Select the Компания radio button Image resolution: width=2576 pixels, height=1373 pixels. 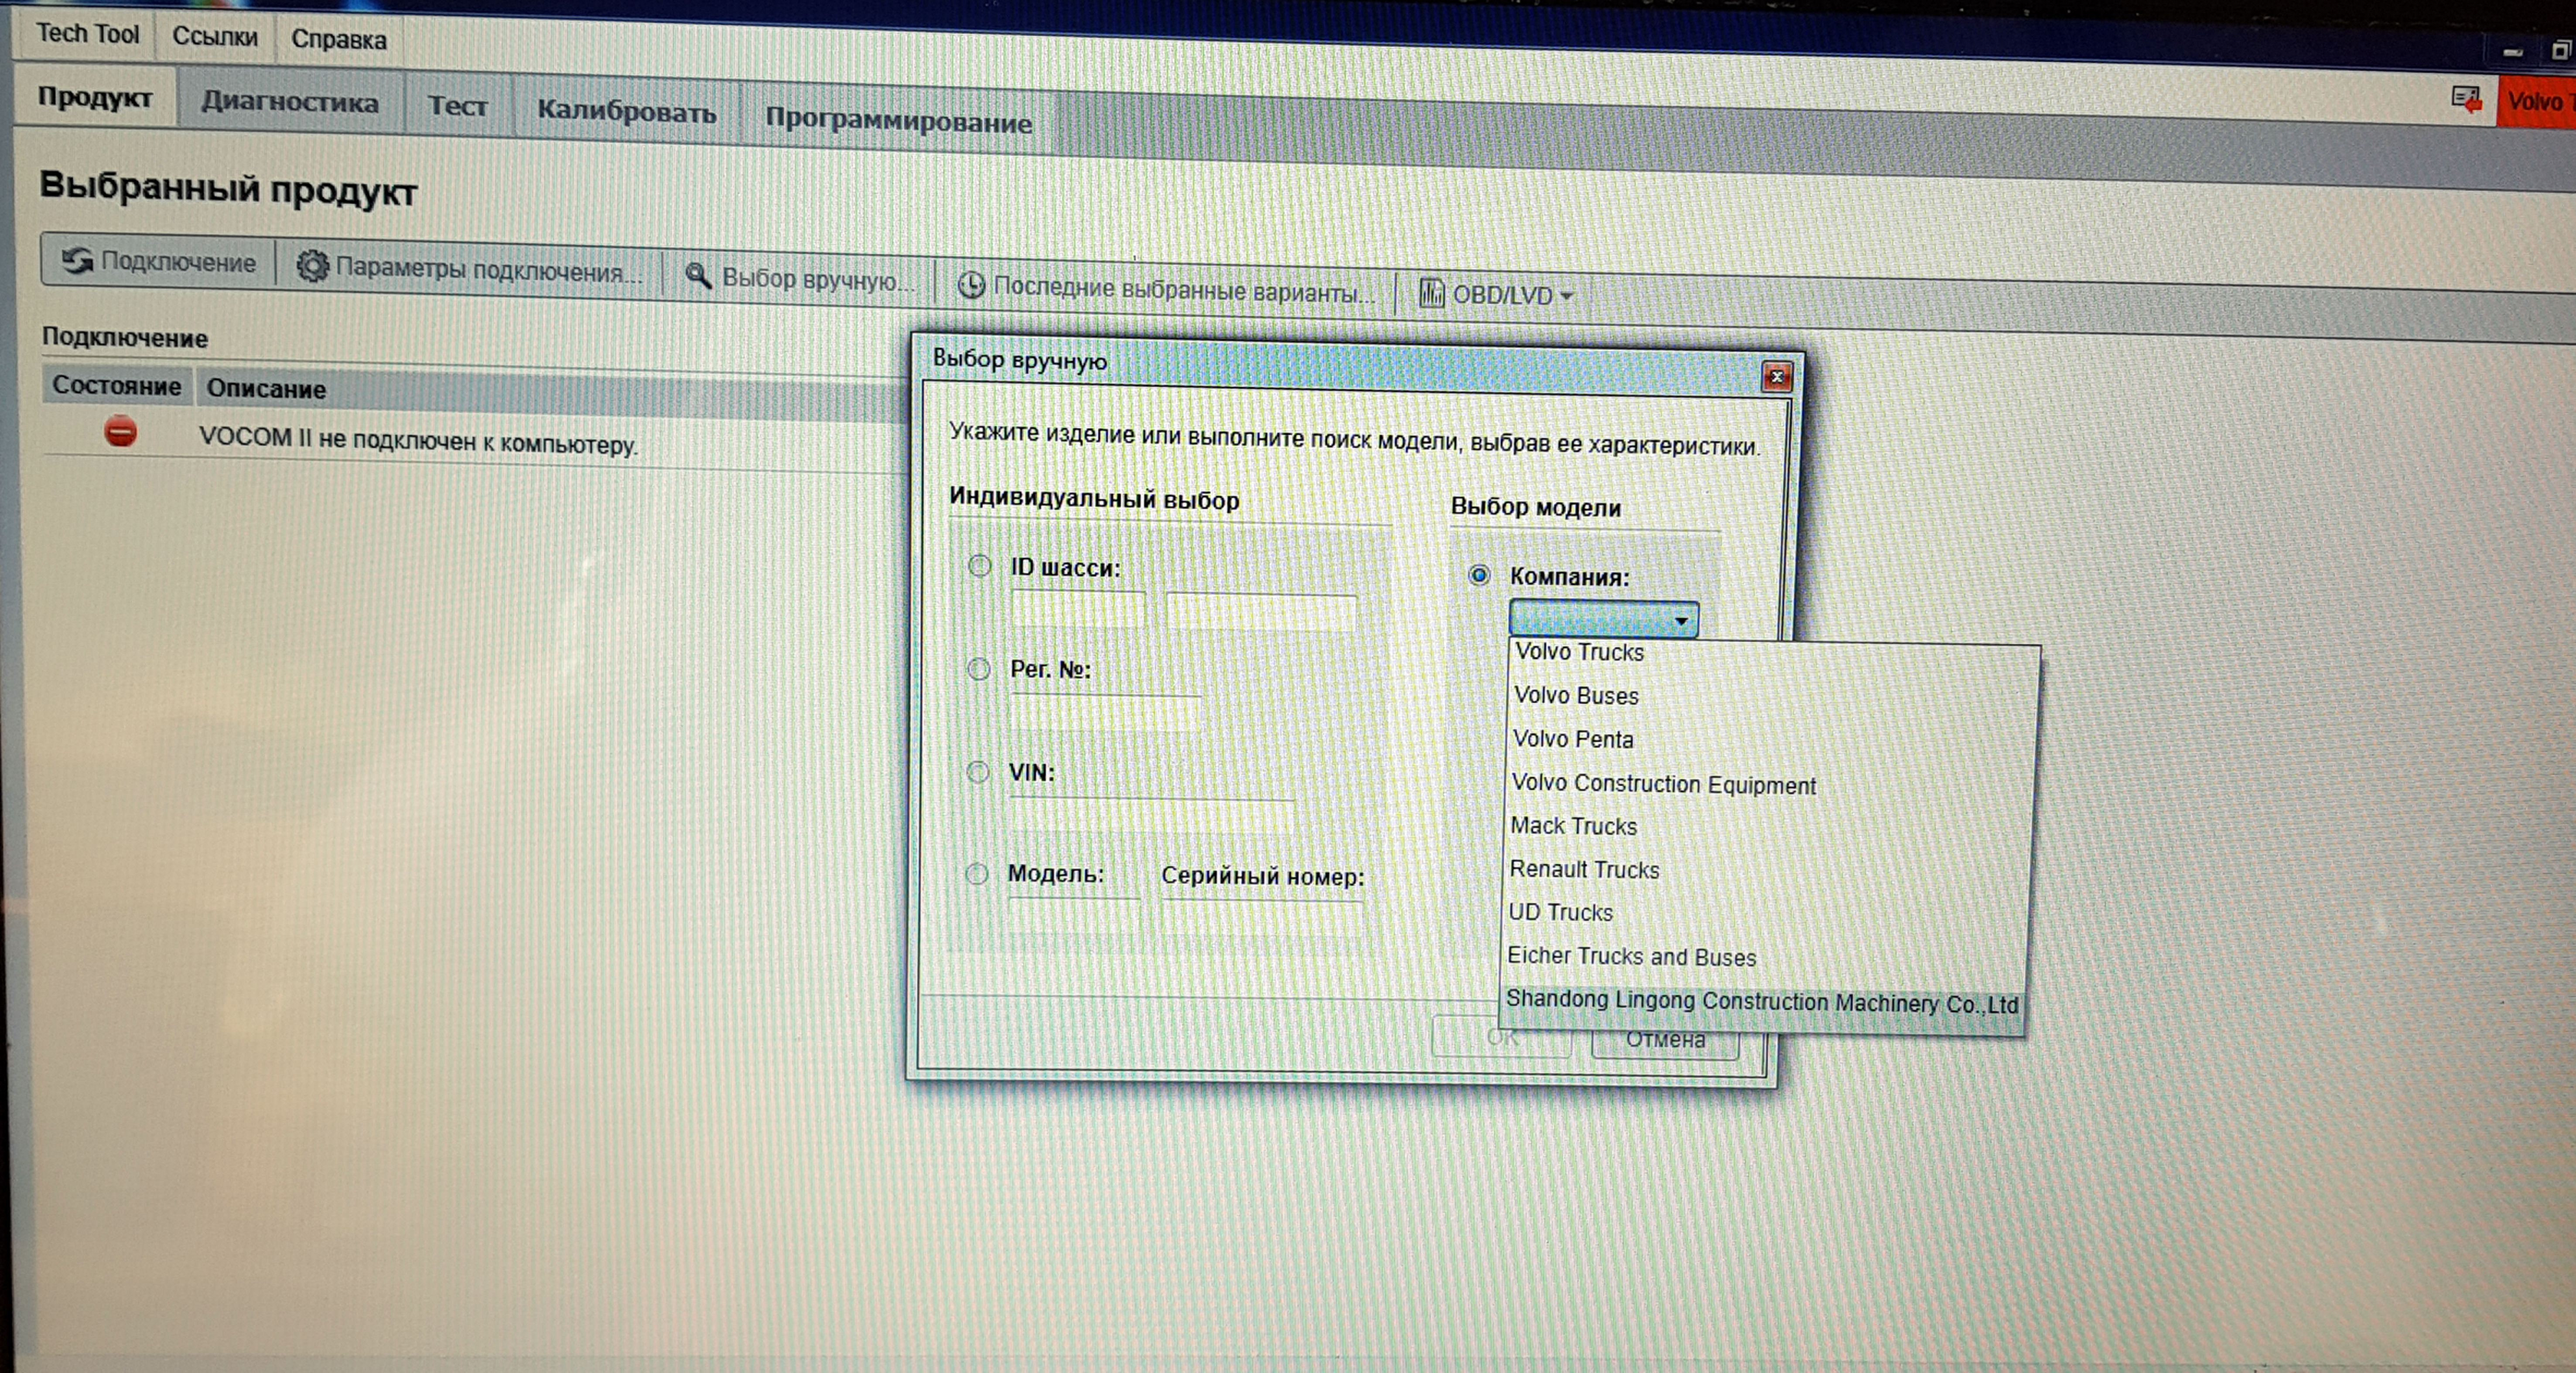(1478, 574)
